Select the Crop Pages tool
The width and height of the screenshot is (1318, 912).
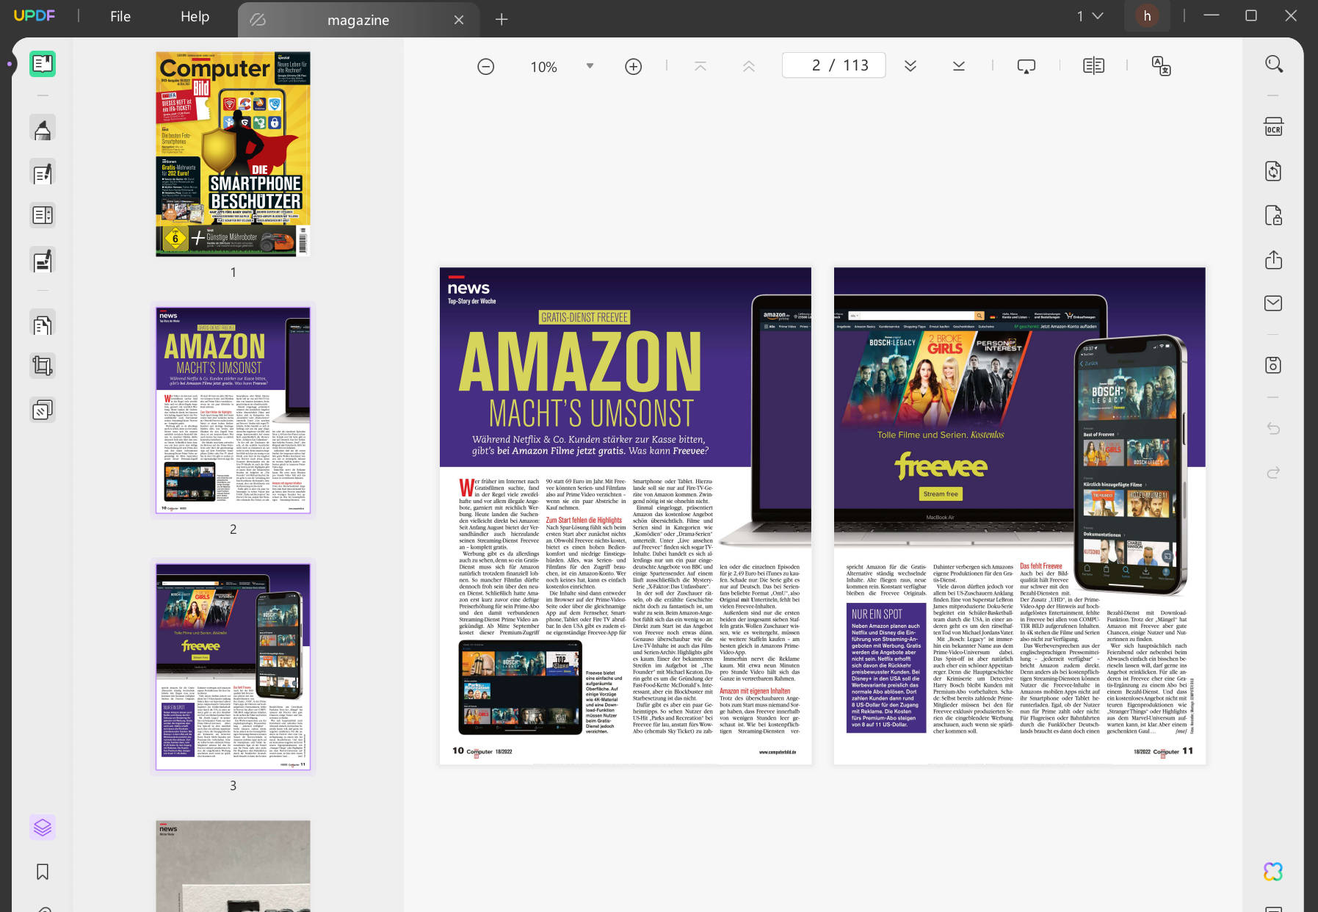43,366
